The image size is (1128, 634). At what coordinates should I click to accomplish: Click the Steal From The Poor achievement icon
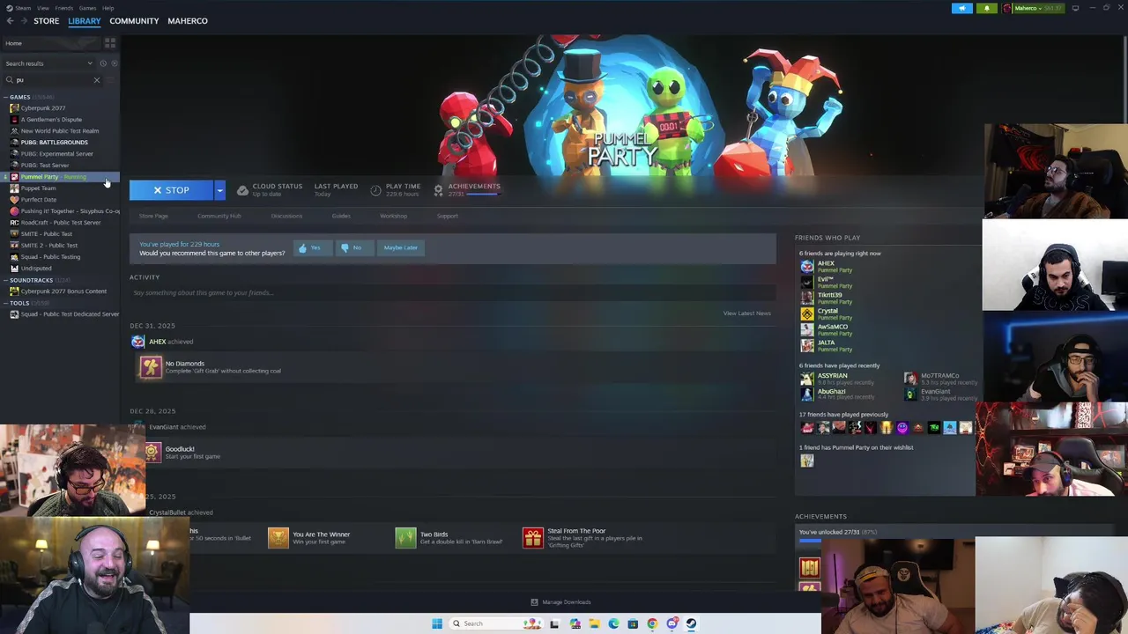533,537
